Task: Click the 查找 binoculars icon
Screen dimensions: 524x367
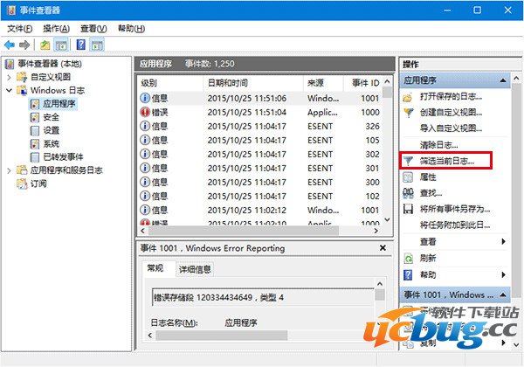Action: tap(408, 193)
